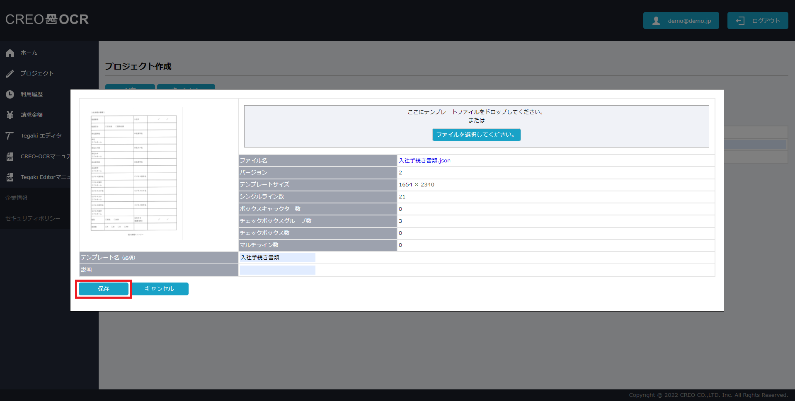
Task: Open the 入社手続き書類.json file link
Action: coord(424,161)
